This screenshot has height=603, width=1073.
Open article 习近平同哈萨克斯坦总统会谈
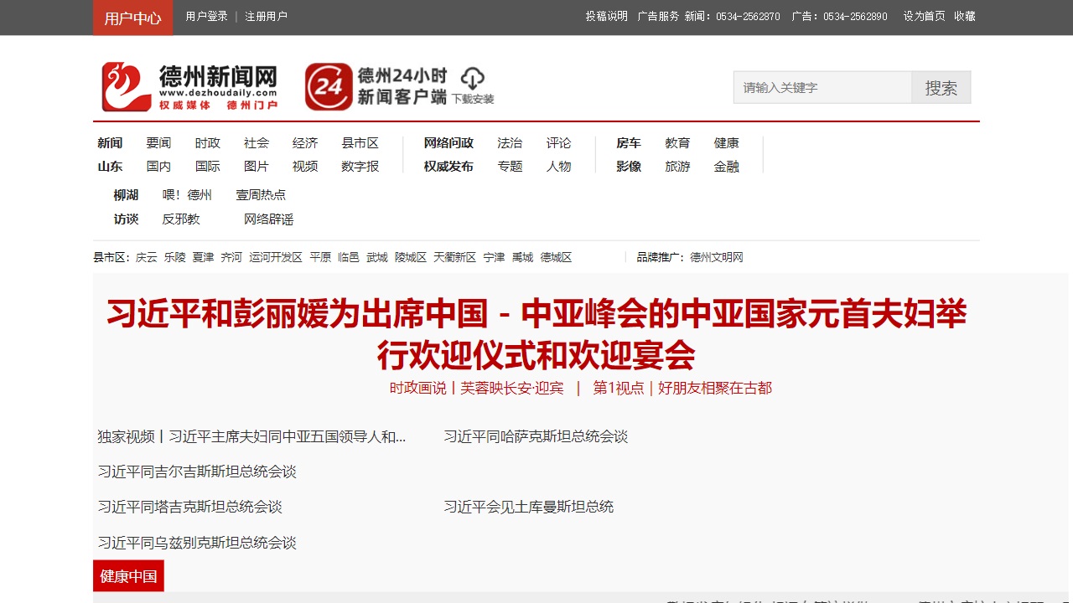click(536, 436)
